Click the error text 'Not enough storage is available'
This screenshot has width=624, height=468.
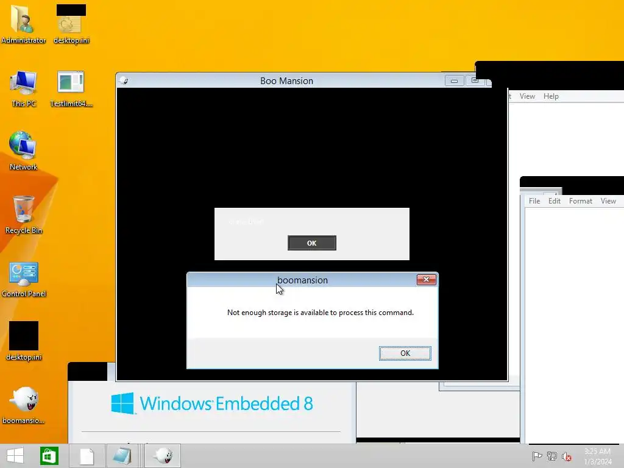point(321,313)
